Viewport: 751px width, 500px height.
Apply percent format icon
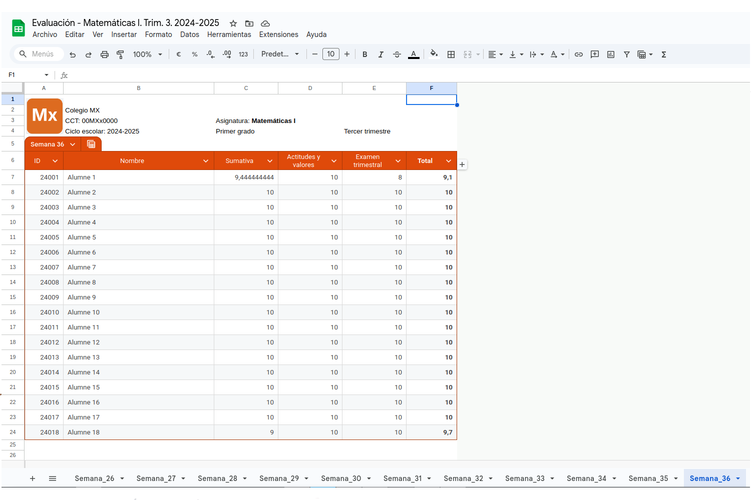195,54
